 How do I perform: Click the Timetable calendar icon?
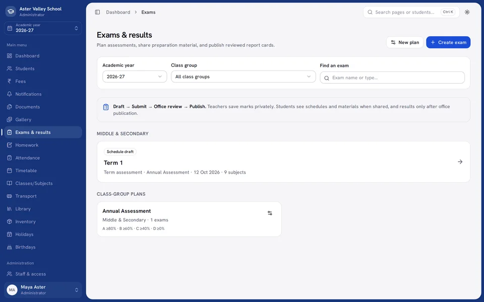tap(9, 171)
